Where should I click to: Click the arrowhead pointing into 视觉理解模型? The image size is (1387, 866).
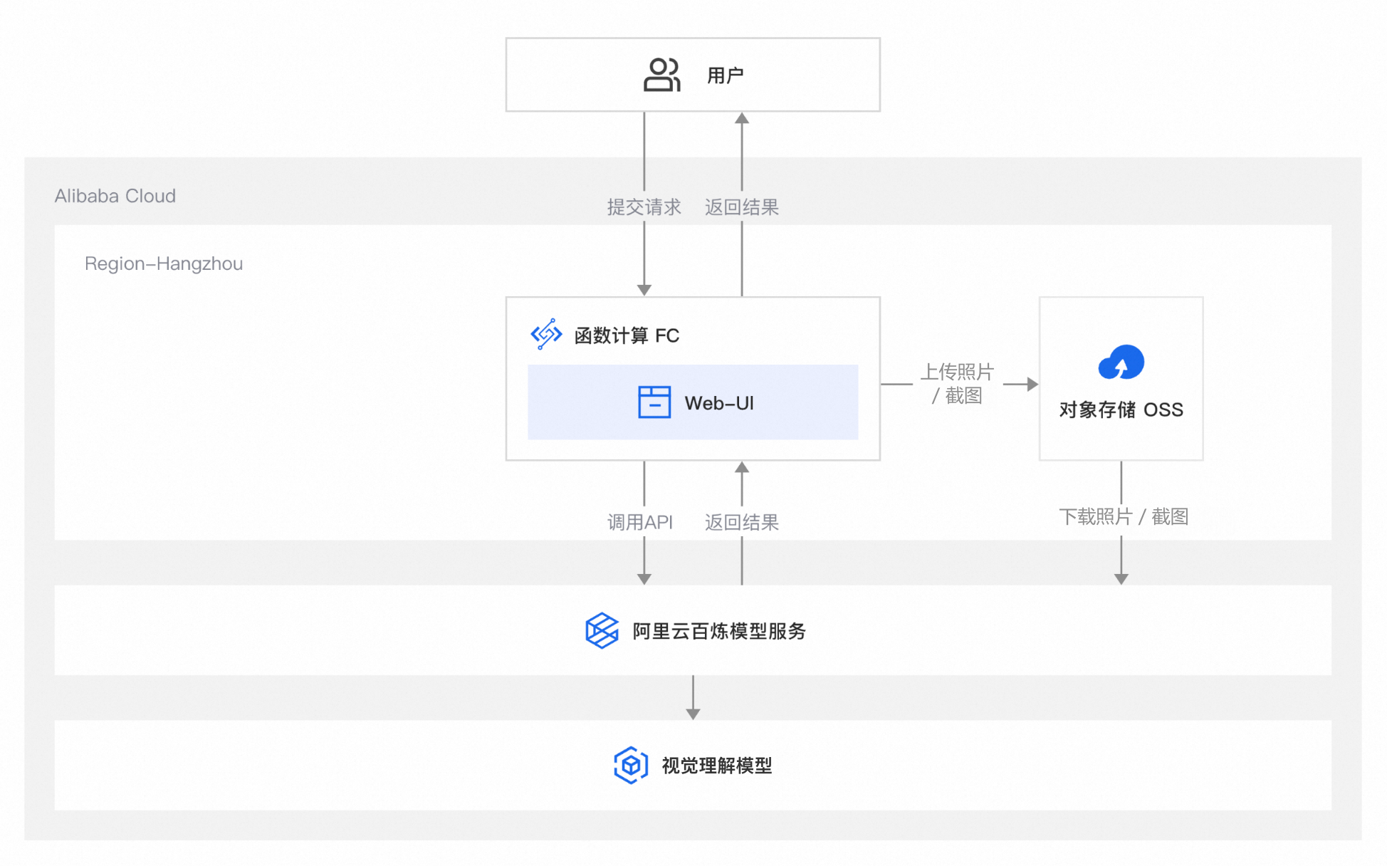693,714
